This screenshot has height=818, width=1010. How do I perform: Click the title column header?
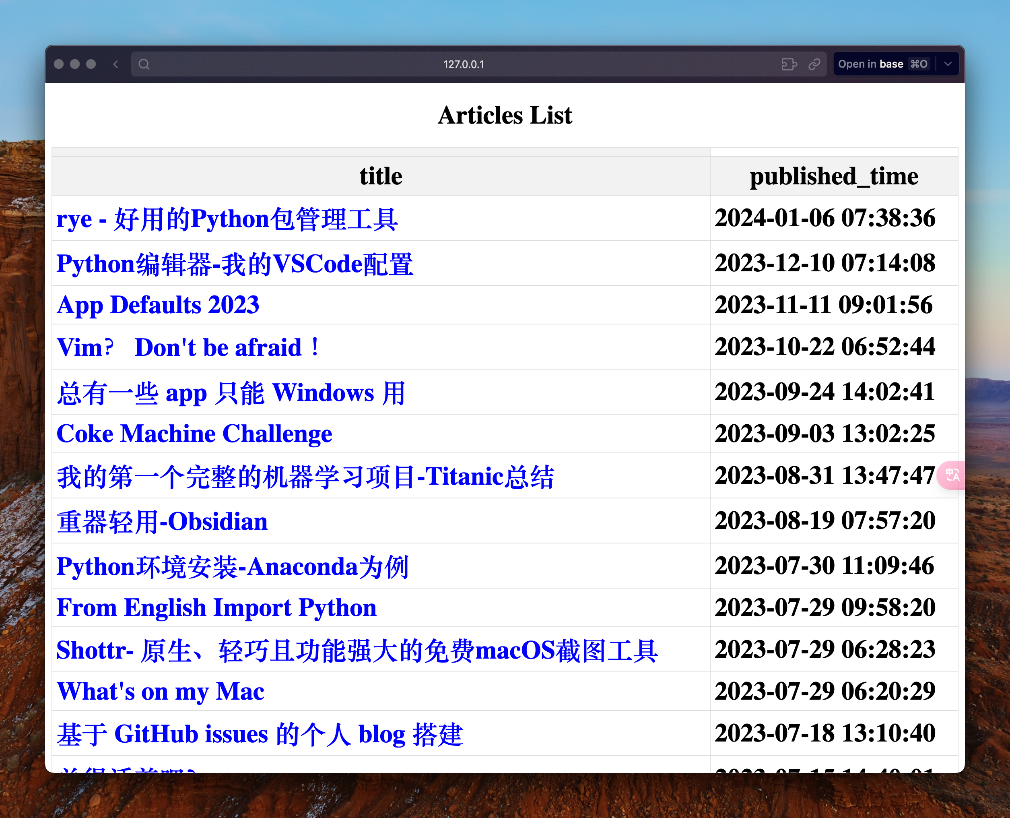click(x=381, y=176)
